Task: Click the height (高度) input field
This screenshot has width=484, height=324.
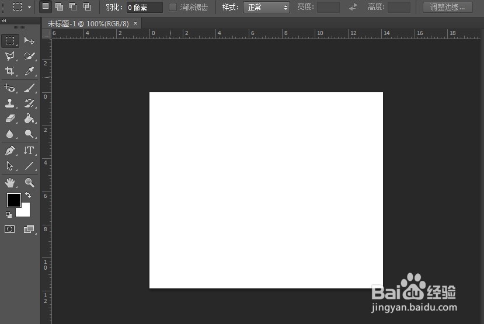Action: 399,7
